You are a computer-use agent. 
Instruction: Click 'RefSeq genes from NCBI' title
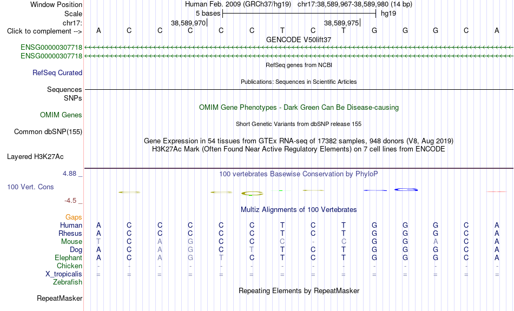pos(299,65)
